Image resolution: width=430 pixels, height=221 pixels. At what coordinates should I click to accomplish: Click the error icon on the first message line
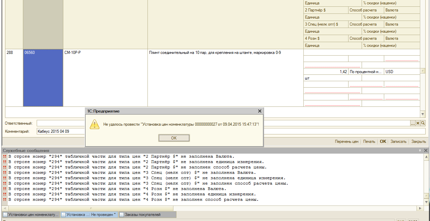(5, 157)
